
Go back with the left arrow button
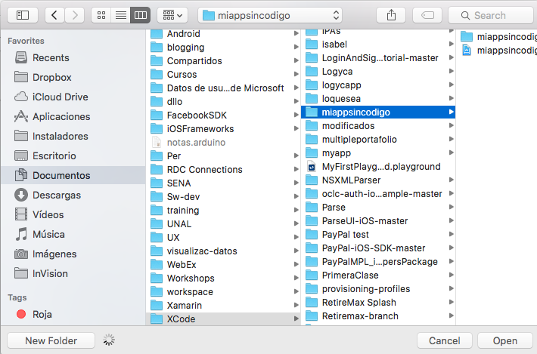click(54, 15)
